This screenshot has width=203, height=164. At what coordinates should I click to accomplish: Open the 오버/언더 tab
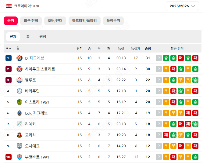coord(55,21)
